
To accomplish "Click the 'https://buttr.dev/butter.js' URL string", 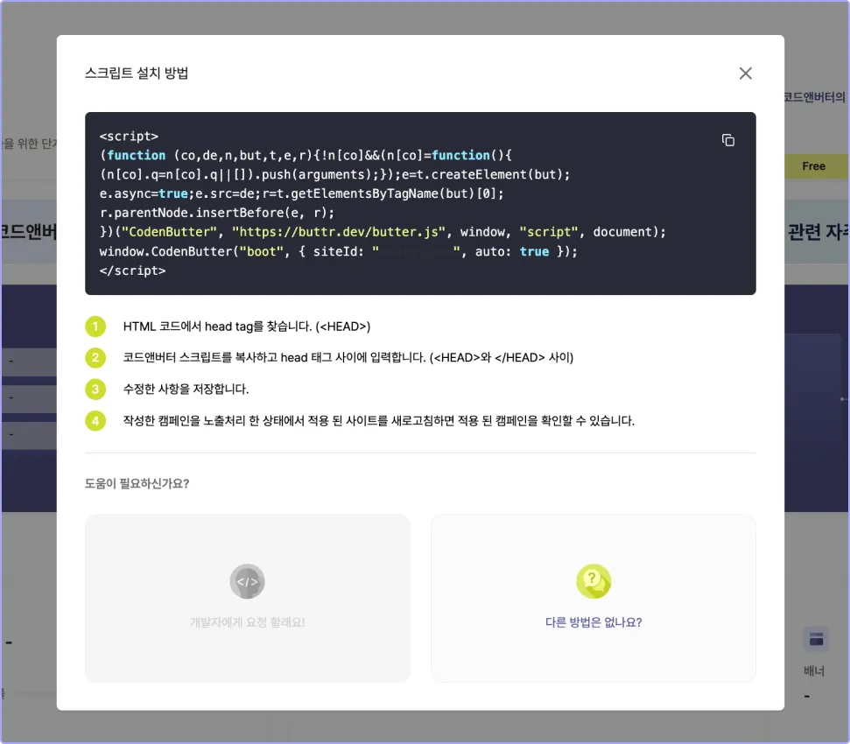I will coord(339,232).
